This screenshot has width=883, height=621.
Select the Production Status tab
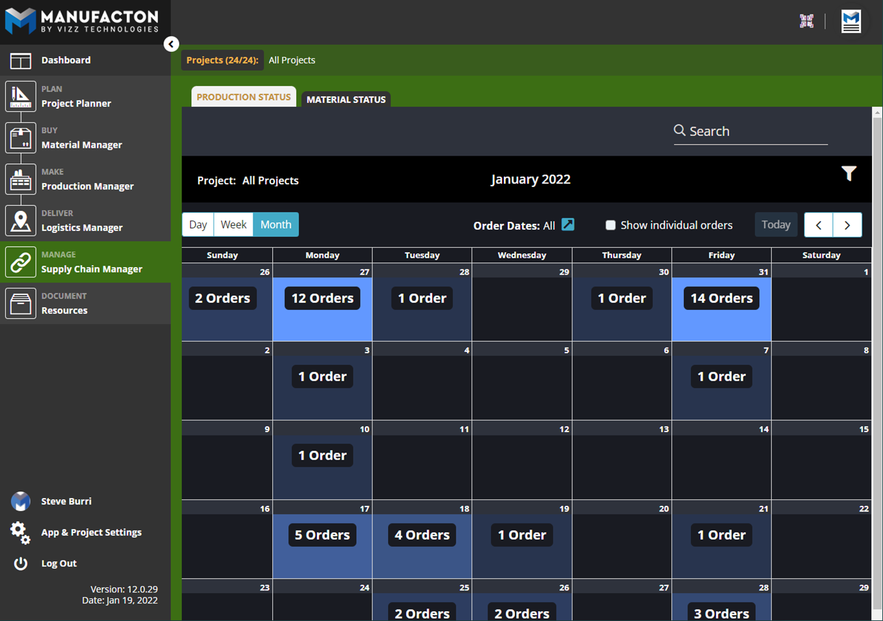[244, 97]
